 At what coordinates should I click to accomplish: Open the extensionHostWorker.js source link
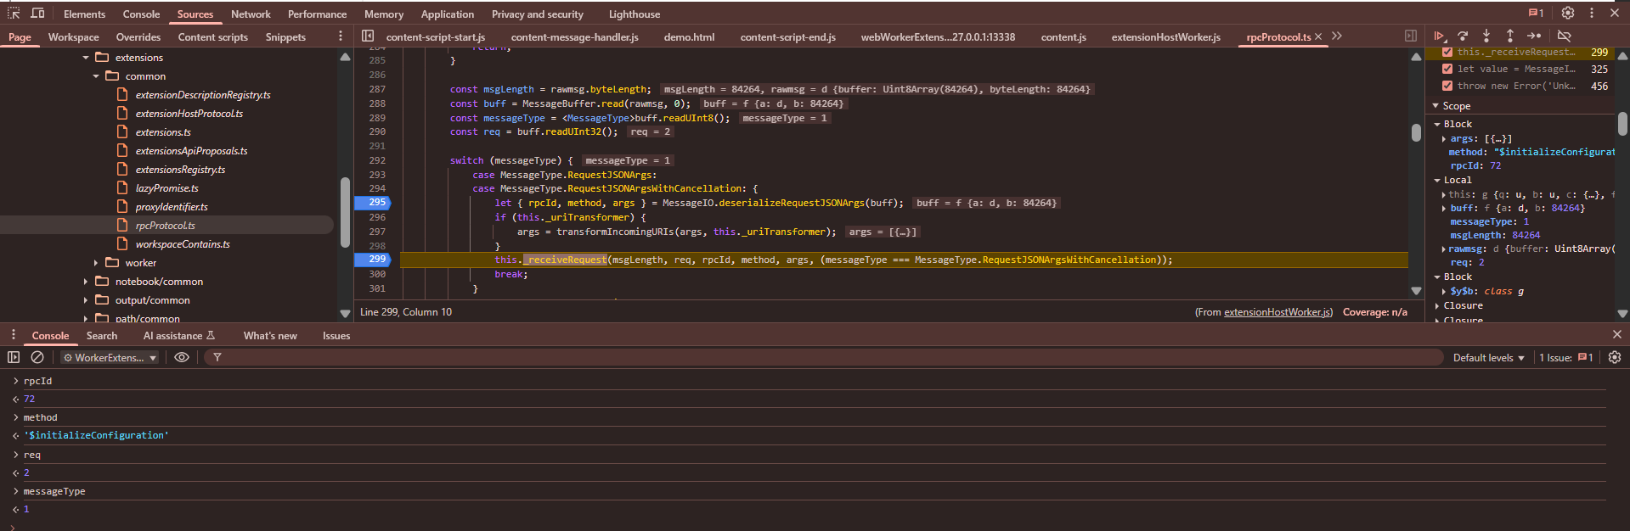pyautogui.click(x=1277, y=312)
